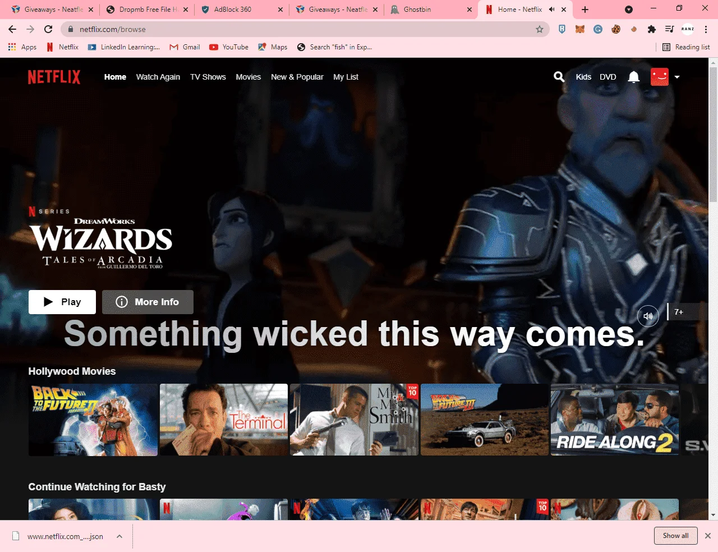Expand the Netflix profile dropdown caret
Image resolution: width=718 pixels, height=552 pixels.
[677, 77]
